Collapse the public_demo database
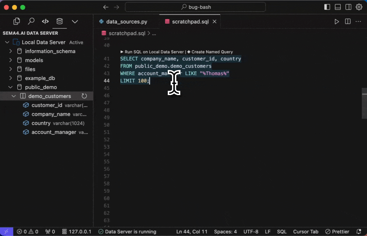This screenshot has width=367, height=236. 10,87
